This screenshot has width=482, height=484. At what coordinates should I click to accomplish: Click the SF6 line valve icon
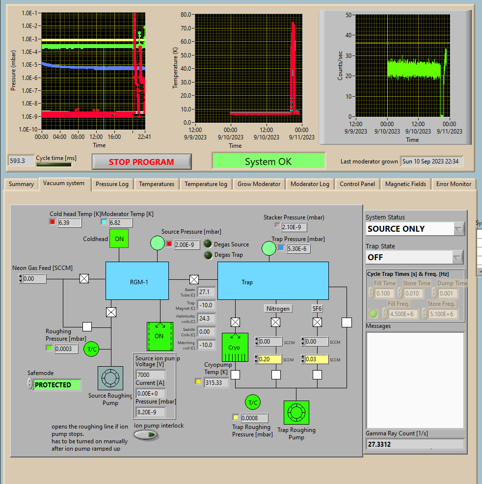click(x=318, y=323)
